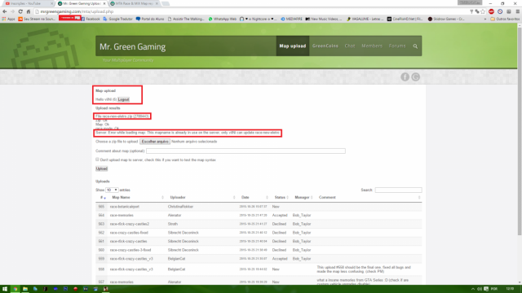
Task: Click the page vertical scrollbar
Action: [520, 130]
